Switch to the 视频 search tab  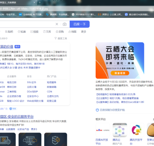pos(34,32)
